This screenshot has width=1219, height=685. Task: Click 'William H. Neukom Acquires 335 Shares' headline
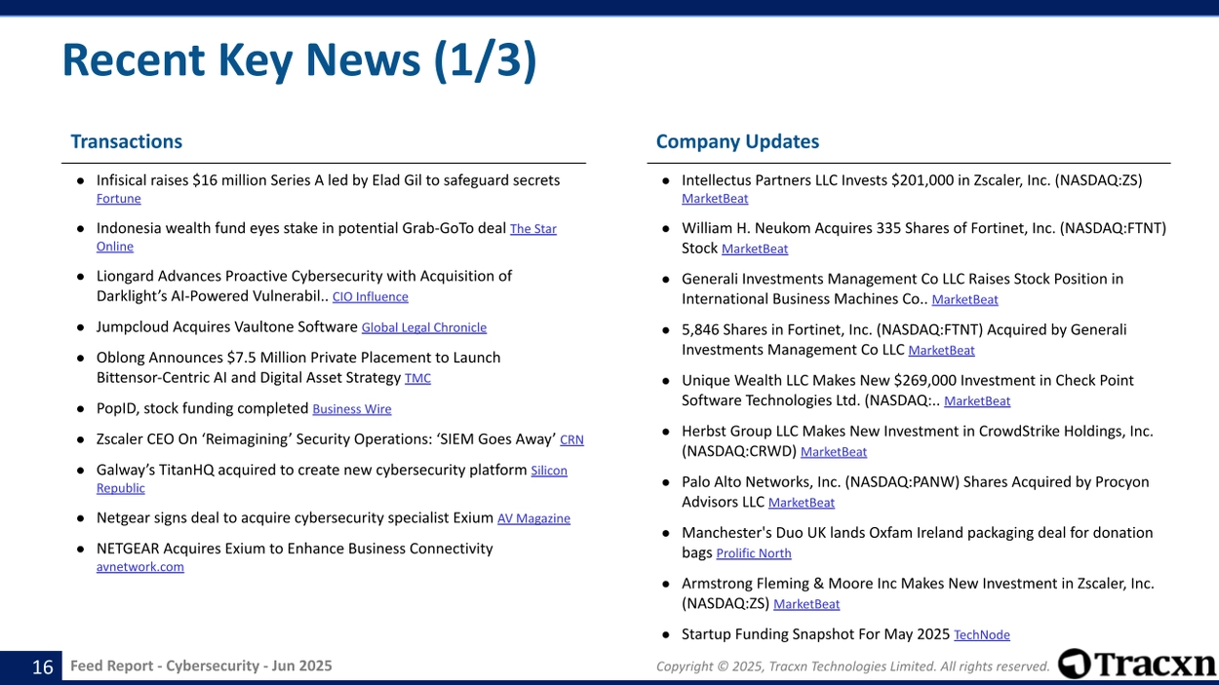coord(924,237)
